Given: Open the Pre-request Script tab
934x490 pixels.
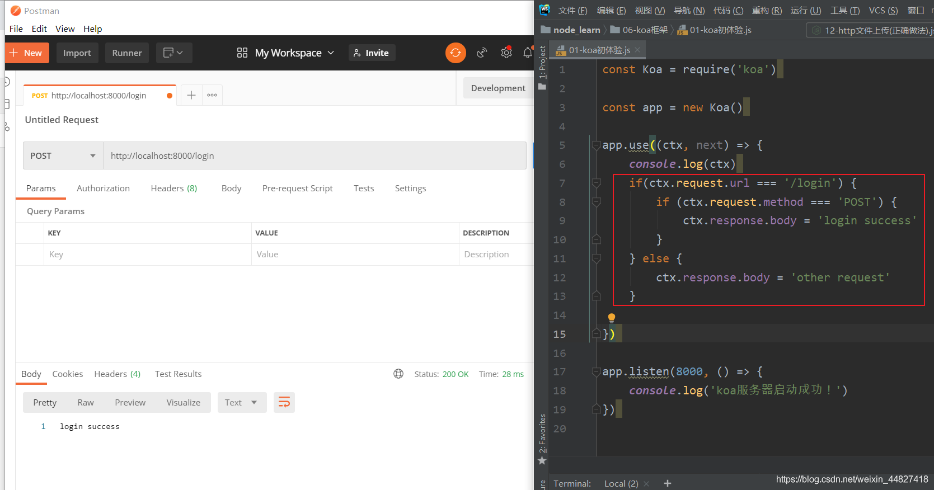Looking at the screenshot, I should pyautogui.click(x=297, y=189).
